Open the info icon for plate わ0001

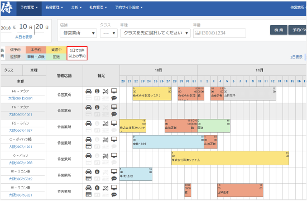click(x=97, y=91)
